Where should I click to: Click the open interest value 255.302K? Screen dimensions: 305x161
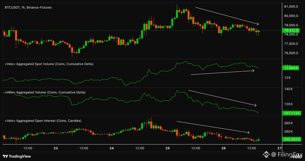(x=292, y=139)
